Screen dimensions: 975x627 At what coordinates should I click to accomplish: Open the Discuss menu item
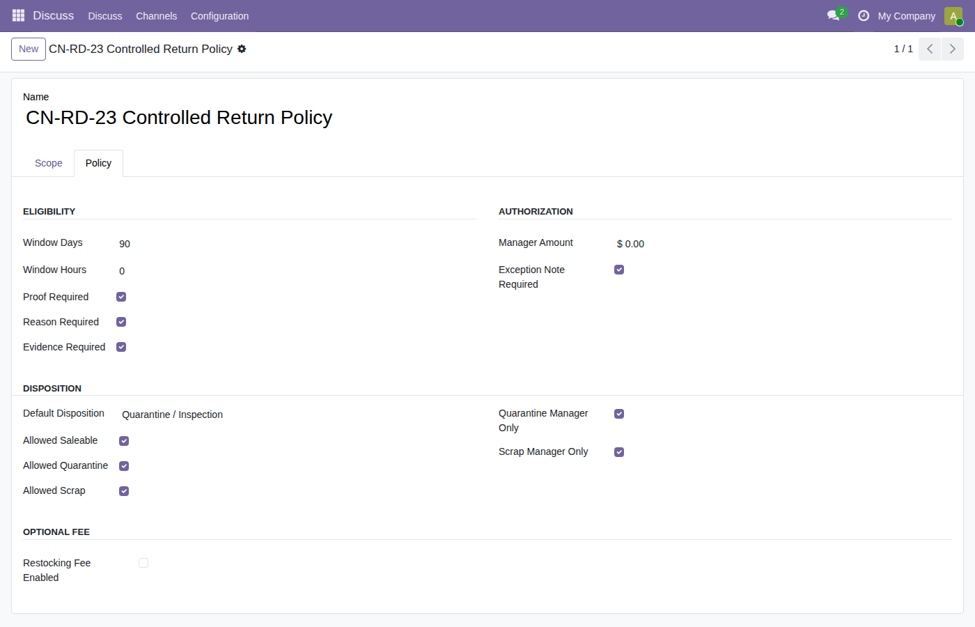(105, 16)
